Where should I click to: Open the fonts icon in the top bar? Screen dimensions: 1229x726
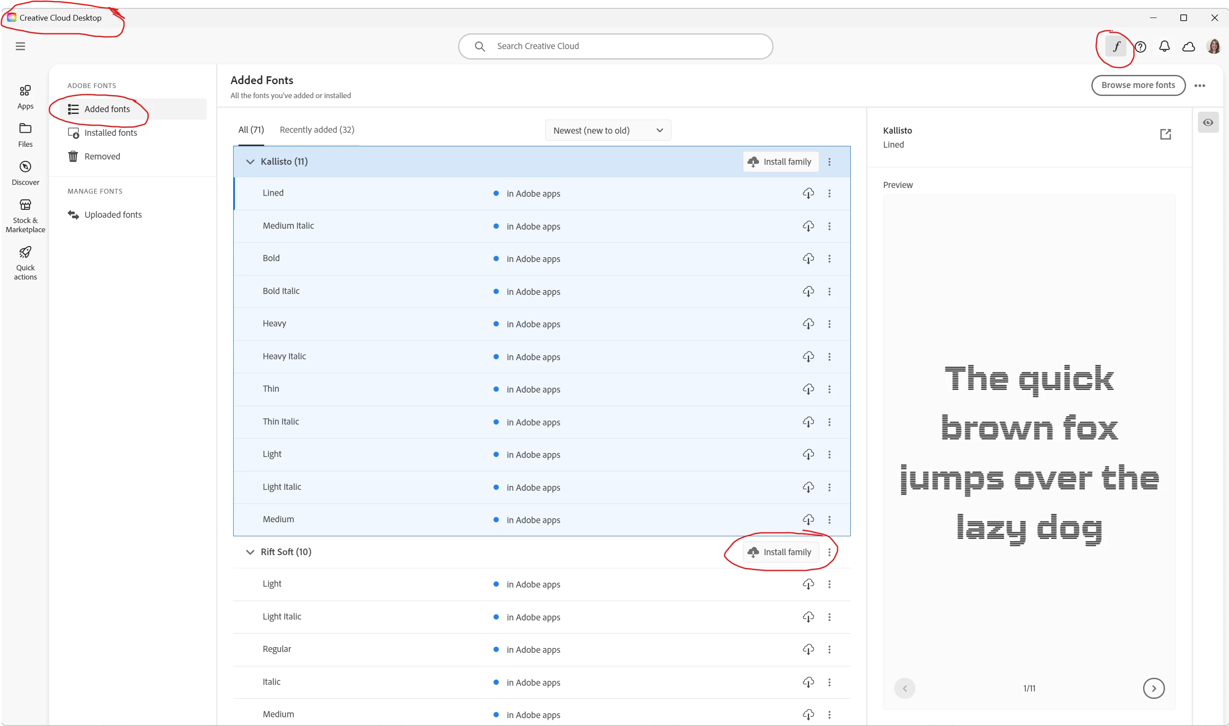coord(1116,47)
